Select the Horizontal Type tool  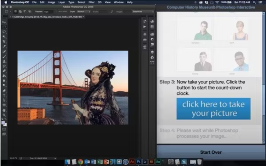(4, 95)
